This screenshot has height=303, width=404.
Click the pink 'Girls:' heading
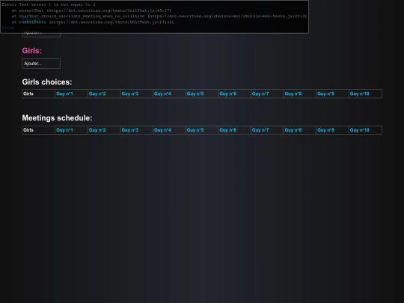32,51
